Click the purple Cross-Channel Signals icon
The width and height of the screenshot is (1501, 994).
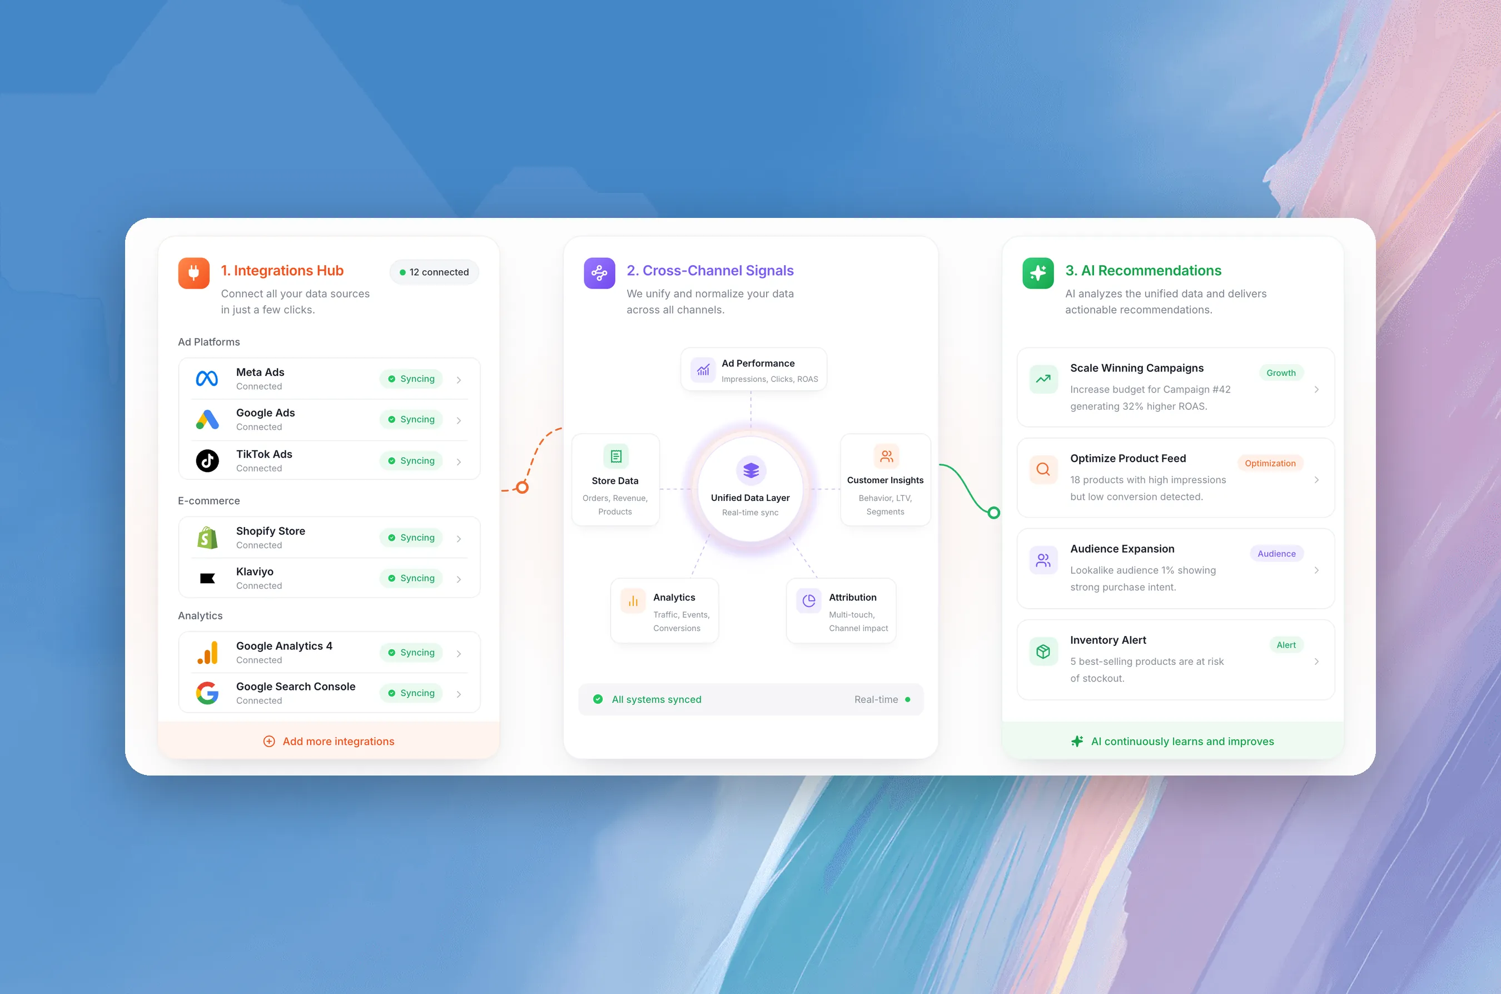(x=599, y=273)
